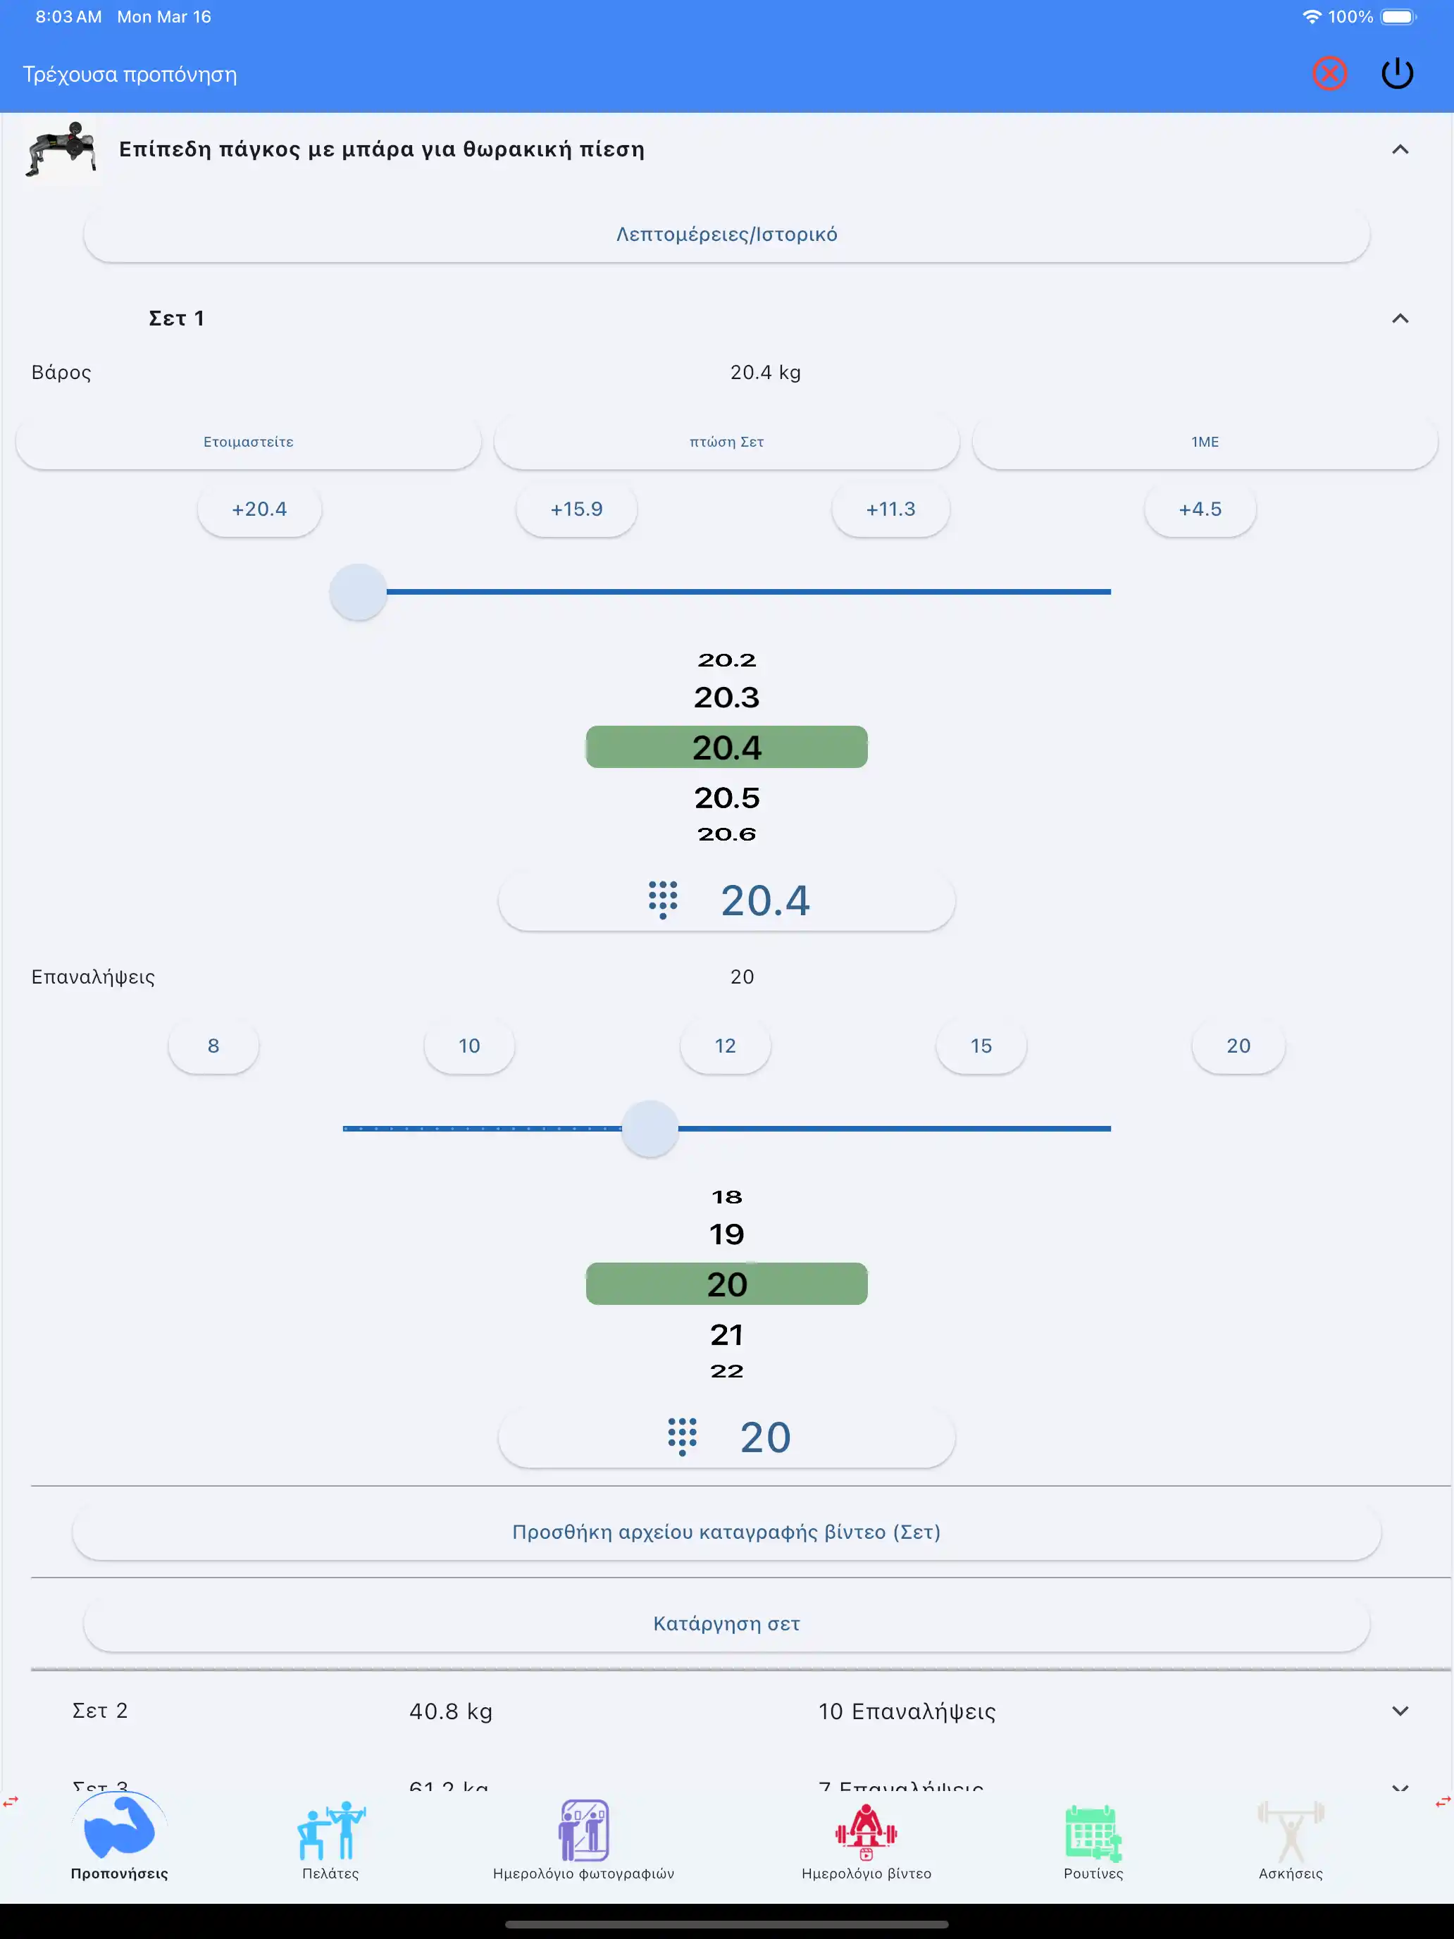The image size is (1454, 1939).
Task: Select the 1ME set type option
Action: click(1204, 442)
